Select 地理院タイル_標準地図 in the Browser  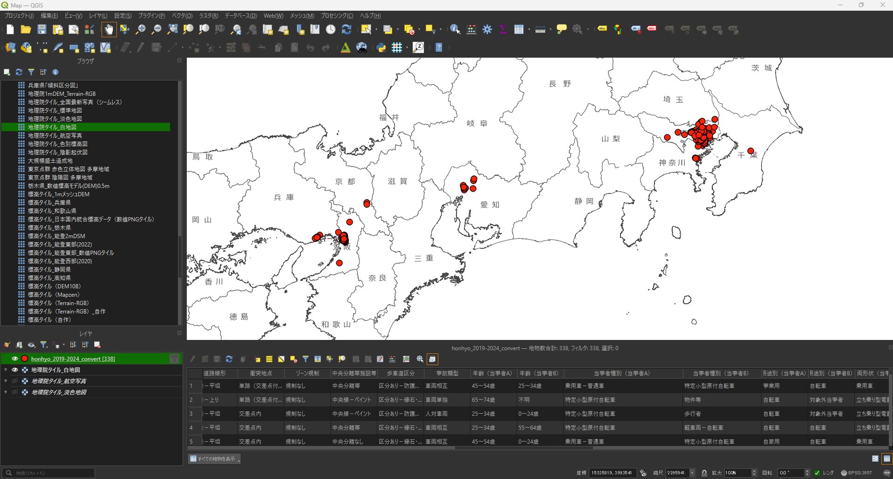click(55, 110)
